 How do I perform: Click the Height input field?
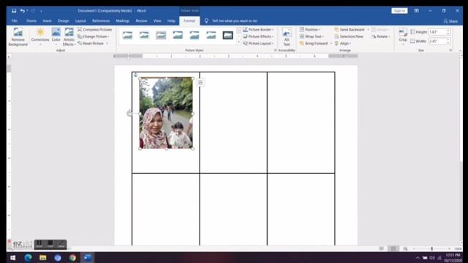tap(437, 32)
